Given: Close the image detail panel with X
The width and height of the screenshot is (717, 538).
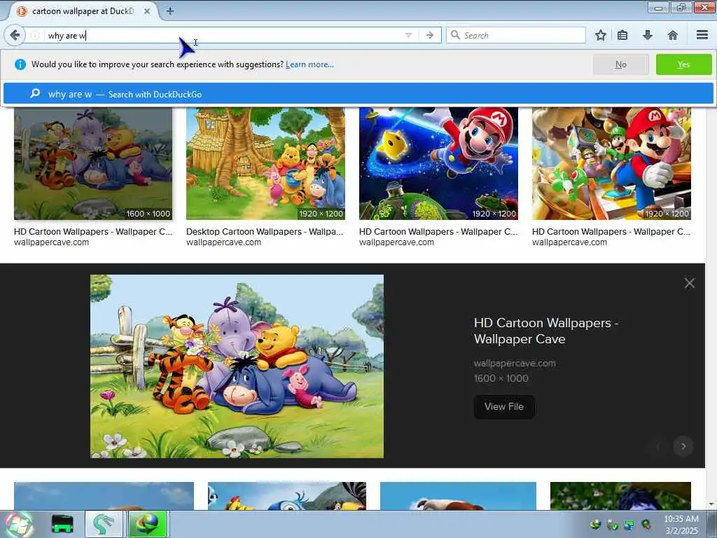Looking at the screenshot, I should coord(689,283).
